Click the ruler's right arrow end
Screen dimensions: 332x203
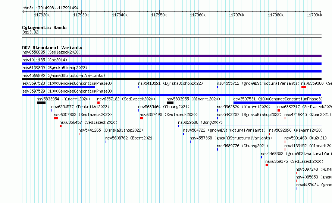(320, 12)
